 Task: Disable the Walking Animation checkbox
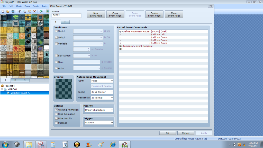pyautogui.click(x=56, y=110)
